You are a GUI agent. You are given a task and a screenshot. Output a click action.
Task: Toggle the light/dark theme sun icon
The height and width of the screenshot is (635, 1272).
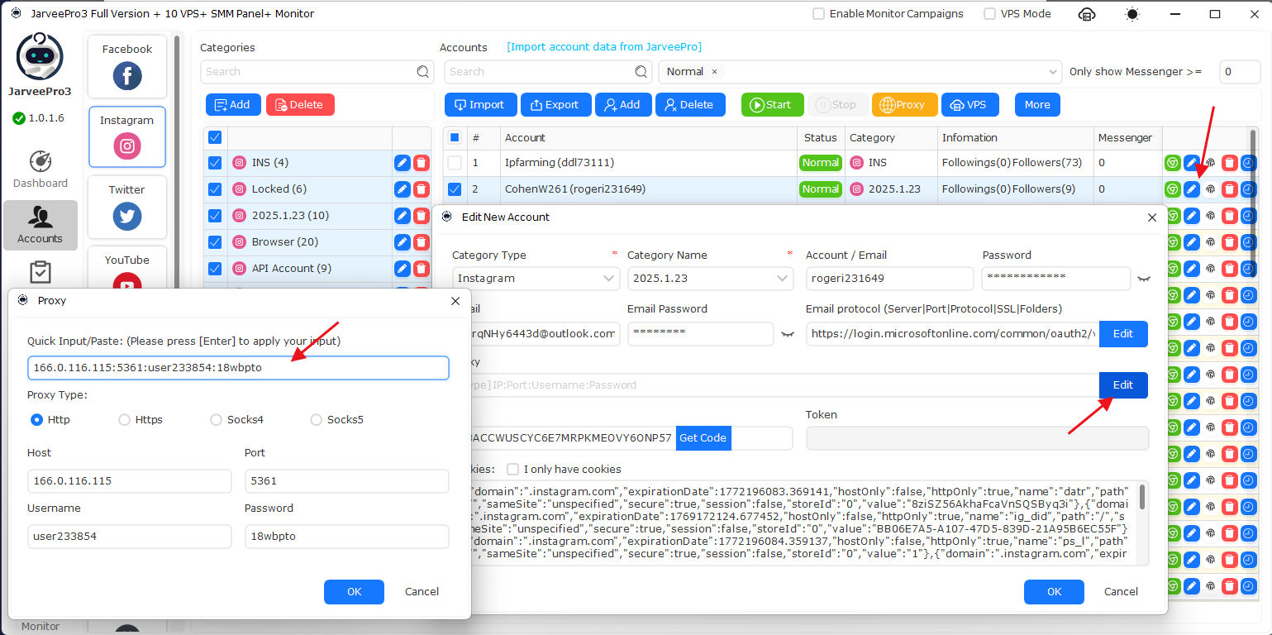click(1131, 14)
